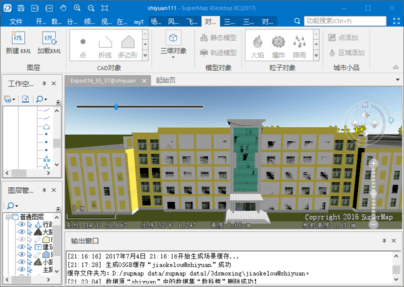404x287 pixels.
Task: Click the 区域添加 (add by region) button
Action: [346, 53]
